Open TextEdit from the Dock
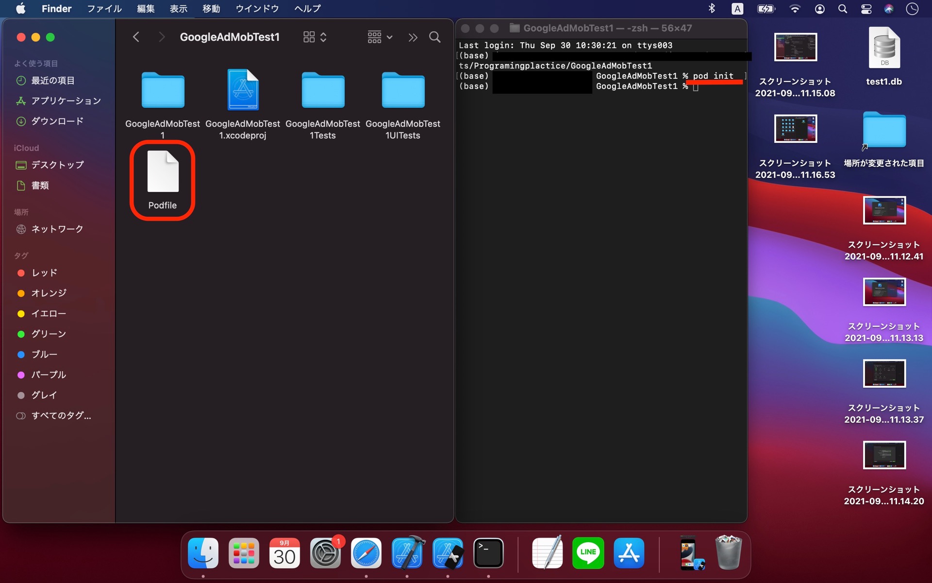 tap(548, 553)
